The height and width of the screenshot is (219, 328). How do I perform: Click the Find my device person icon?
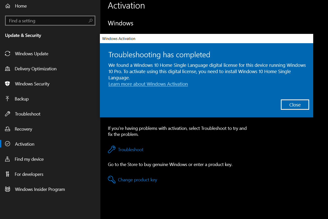point(8,159)
